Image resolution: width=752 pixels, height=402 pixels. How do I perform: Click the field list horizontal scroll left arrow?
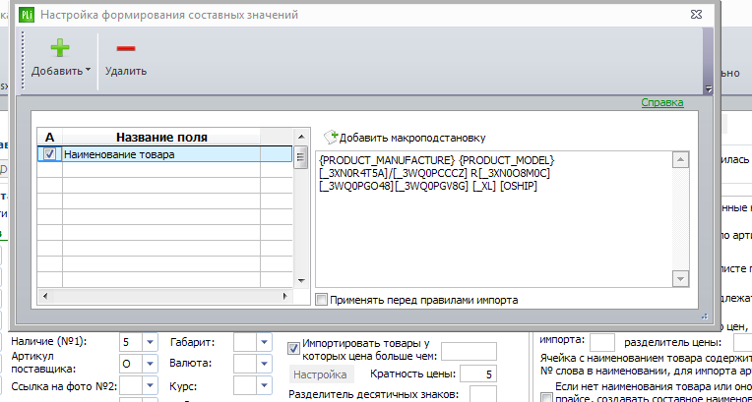[45, 297]
